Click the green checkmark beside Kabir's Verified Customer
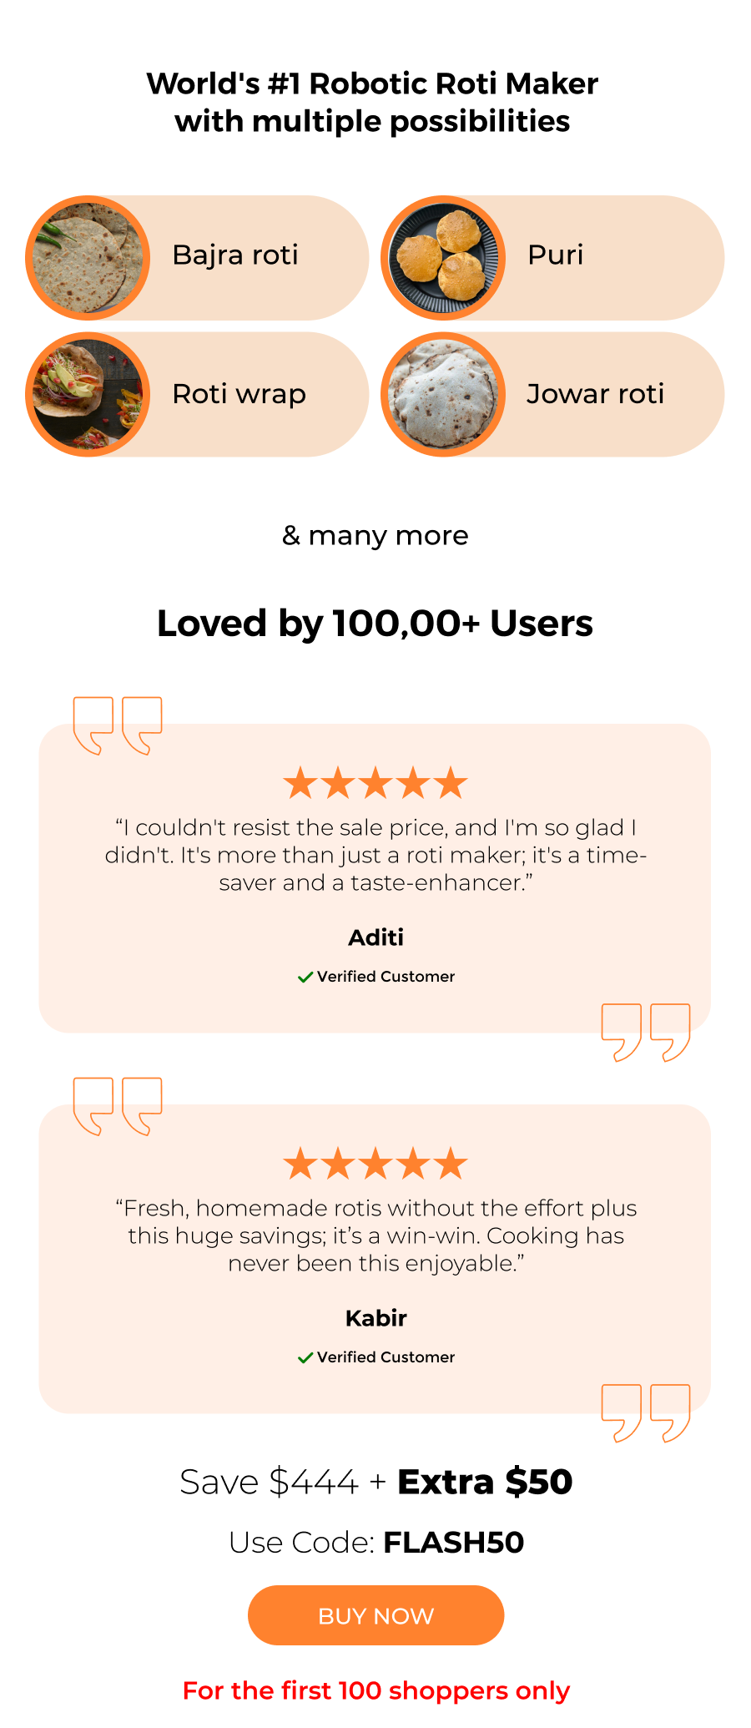This screenshot has width=751, height=1728. 305,1357
